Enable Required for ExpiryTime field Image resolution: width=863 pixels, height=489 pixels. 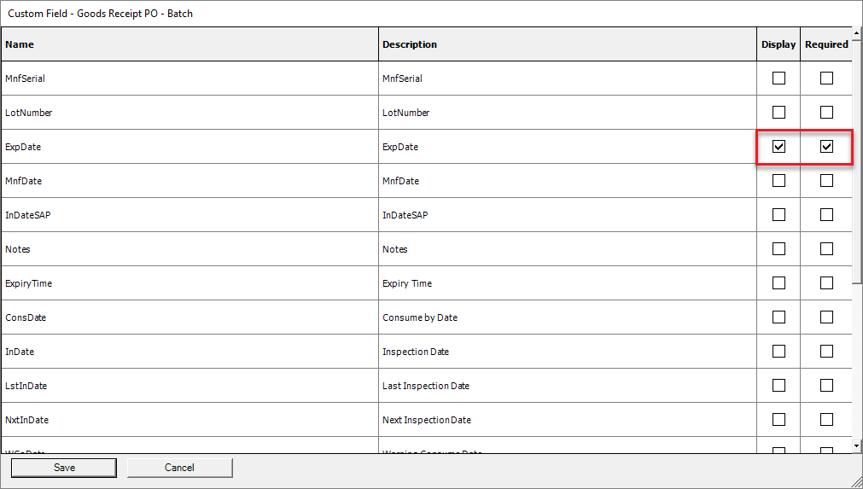point(826,283)
